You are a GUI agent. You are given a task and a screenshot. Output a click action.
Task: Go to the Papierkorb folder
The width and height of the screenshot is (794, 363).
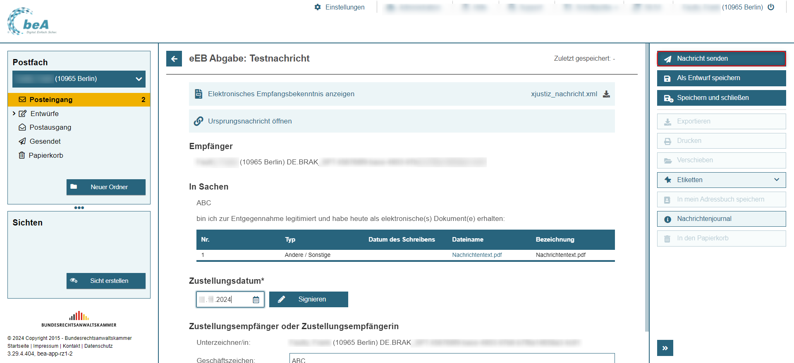45,155
